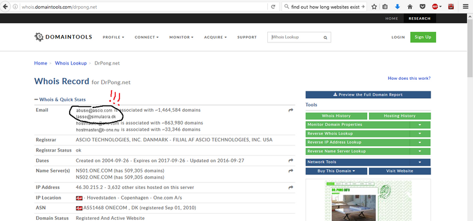
Task: Click the LOGIN link
Action: coord(398,37)
